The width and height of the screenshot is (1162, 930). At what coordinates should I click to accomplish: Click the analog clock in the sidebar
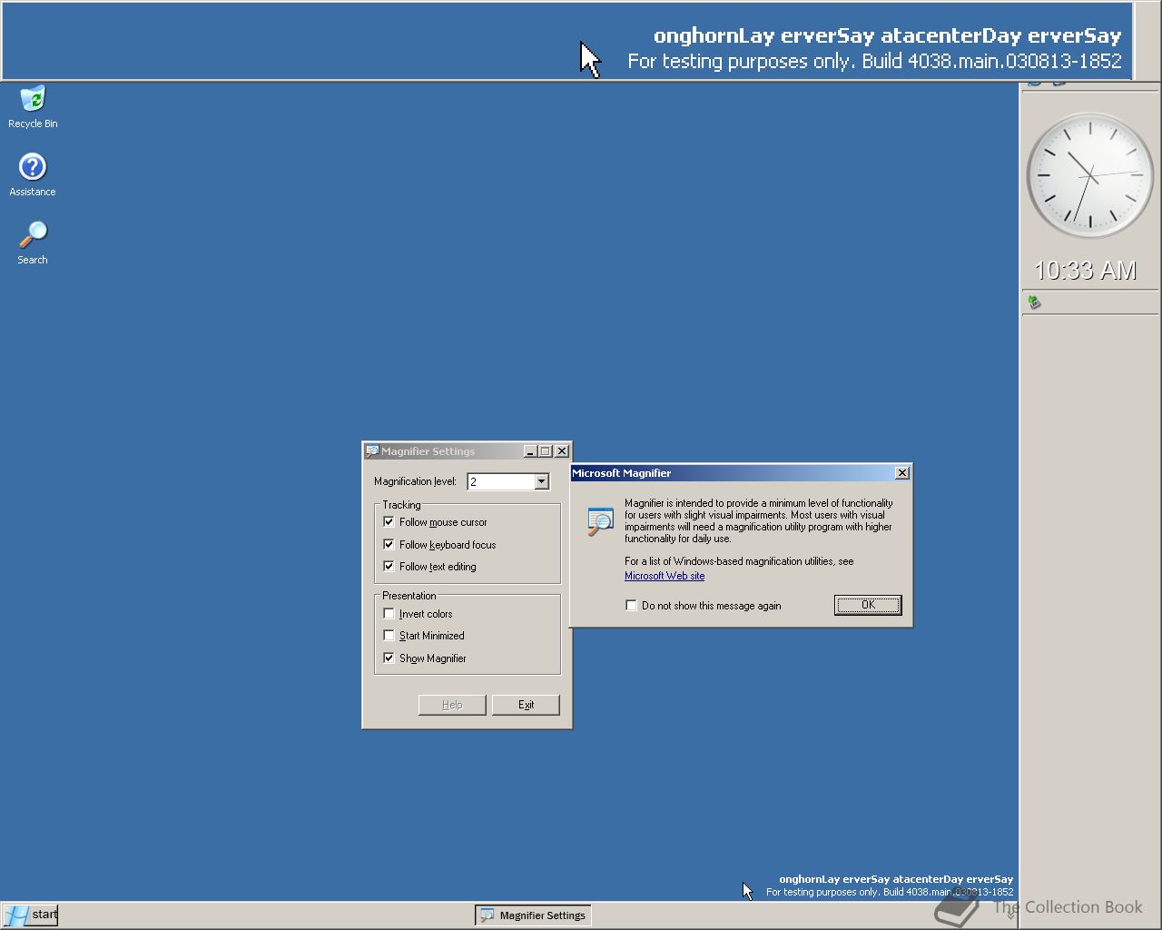(x=1089, y=174)
